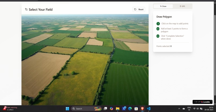
Task: Click the 'Points selected: 0' text
Action: tap(164, 46)
